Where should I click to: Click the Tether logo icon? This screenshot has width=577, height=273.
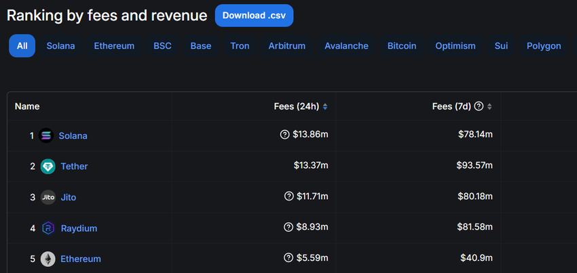[x=48, y=167]
